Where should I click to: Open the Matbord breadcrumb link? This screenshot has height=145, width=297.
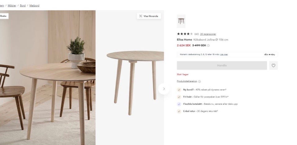click(x=34, y=6)
